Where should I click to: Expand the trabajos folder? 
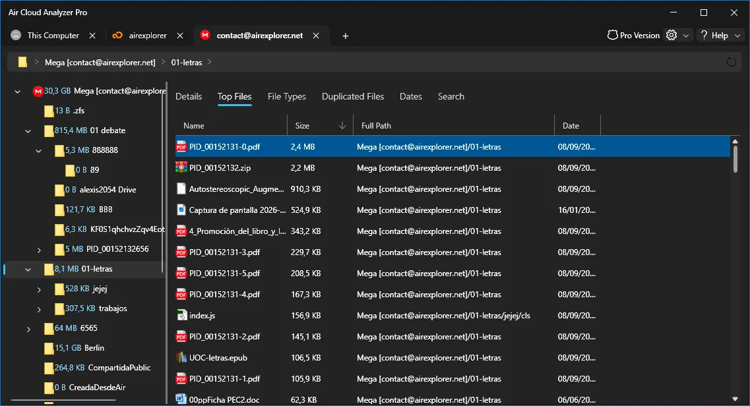pos(39,310)
